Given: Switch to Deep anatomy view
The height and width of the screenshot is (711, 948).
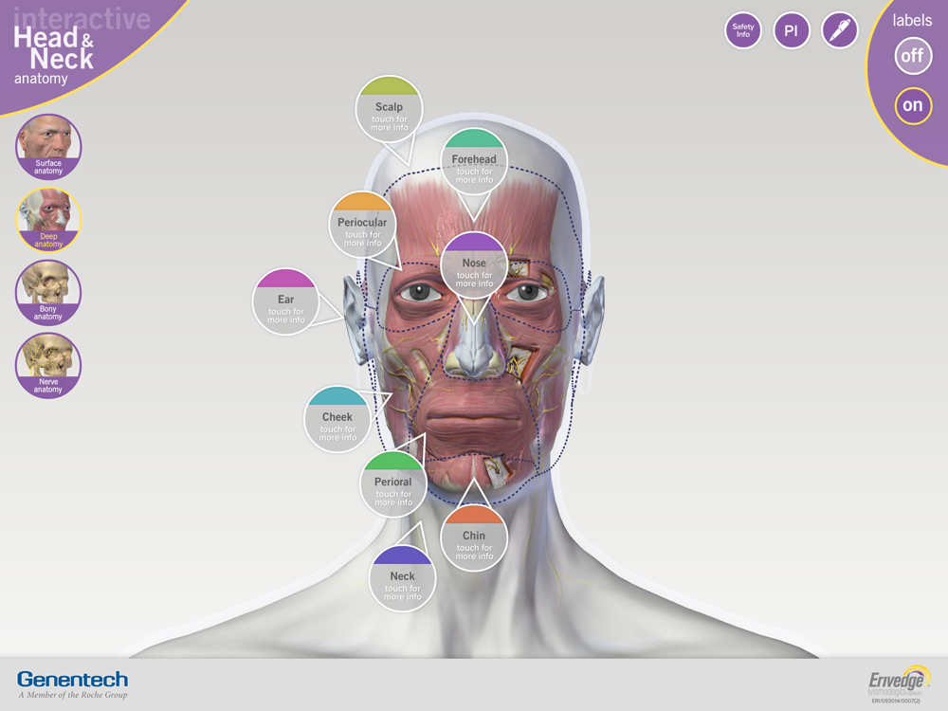Looking at the screenshot, I should (48, 220).
